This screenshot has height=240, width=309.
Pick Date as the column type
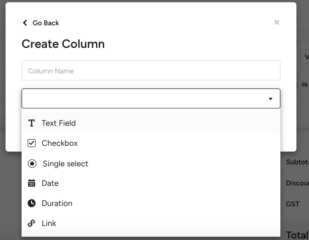pyautogui.click(x=50, y=183)
